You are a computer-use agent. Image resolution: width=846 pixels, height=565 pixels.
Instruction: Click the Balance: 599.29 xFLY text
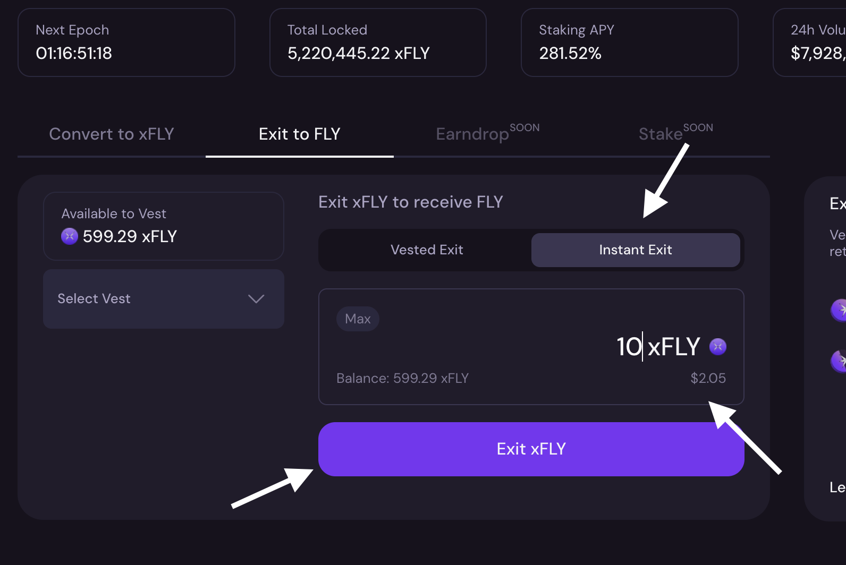click(402, 378)
